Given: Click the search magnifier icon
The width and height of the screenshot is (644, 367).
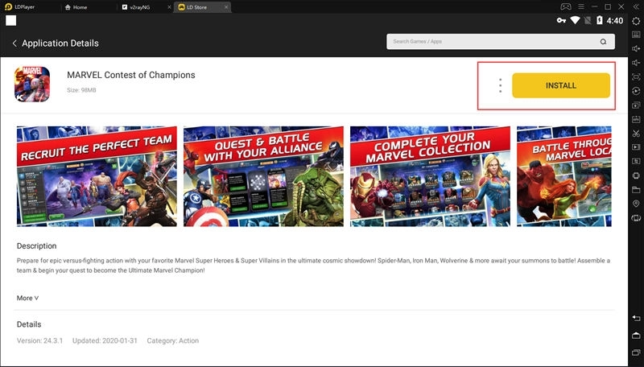Looking at the screenshot, I should coord(603,42).
